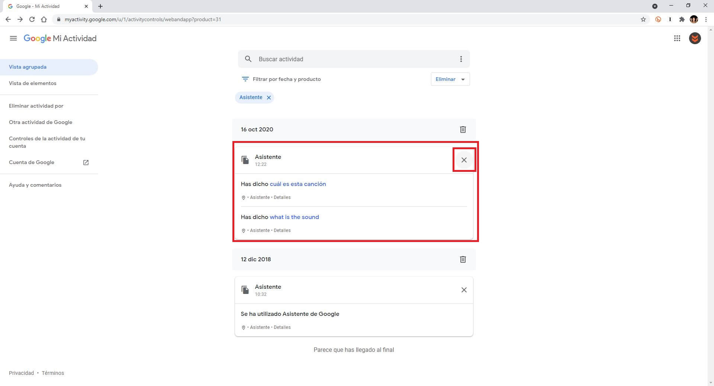Click the Buscar actividad search field
The image size is (714, 386).
354,59
